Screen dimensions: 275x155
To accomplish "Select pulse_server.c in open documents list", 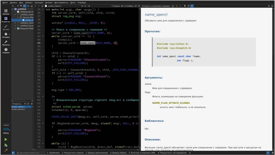I will [x=18, y=109].
